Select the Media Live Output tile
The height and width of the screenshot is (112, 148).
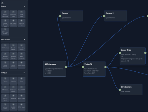click(13, 89)
